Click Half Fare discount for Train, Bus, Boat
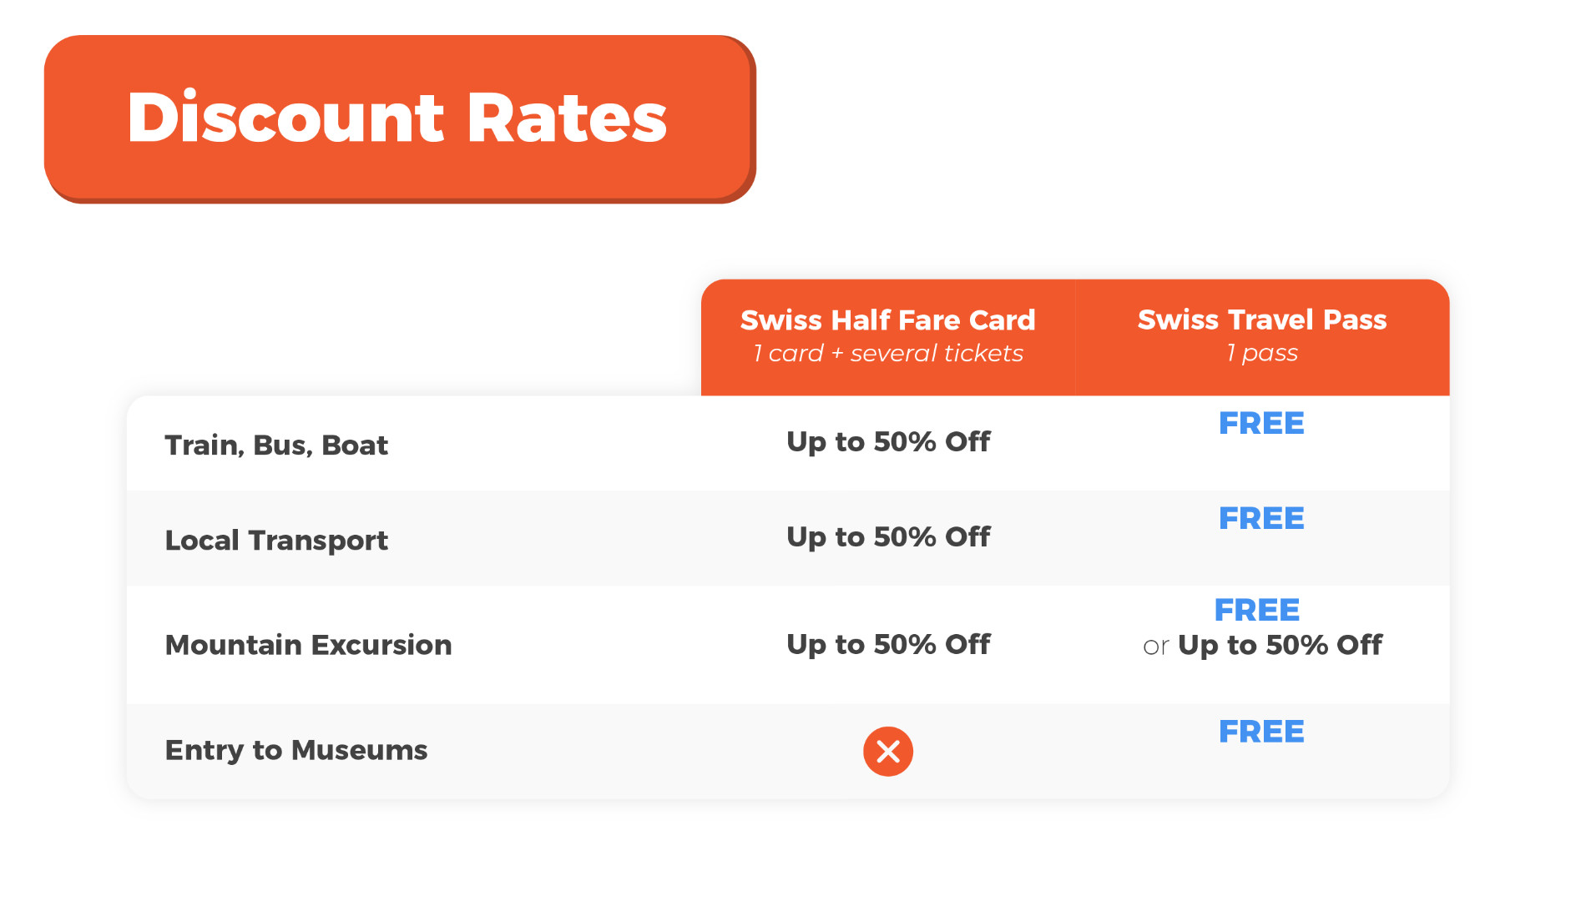The height and width of the screenshot is (901, 1576). pyautogui.click(x=888, y=441)
